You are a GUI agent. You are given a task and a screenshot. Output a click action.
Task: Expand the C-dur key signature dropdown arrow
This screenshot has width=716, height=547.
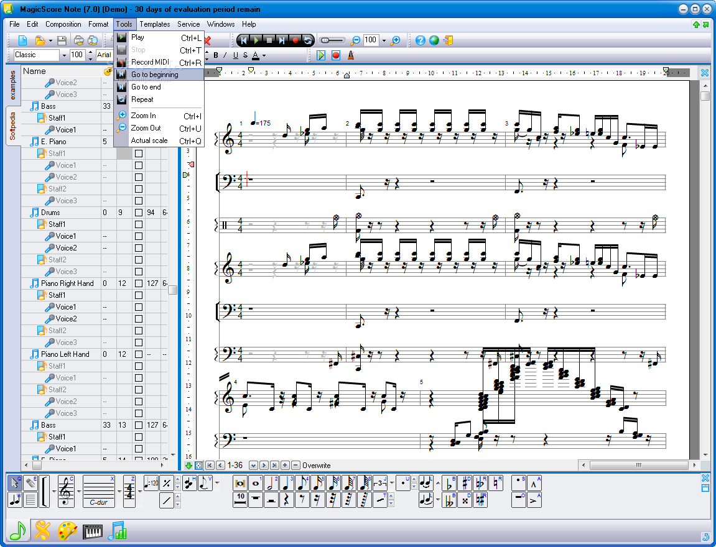[x=119, y=491]
